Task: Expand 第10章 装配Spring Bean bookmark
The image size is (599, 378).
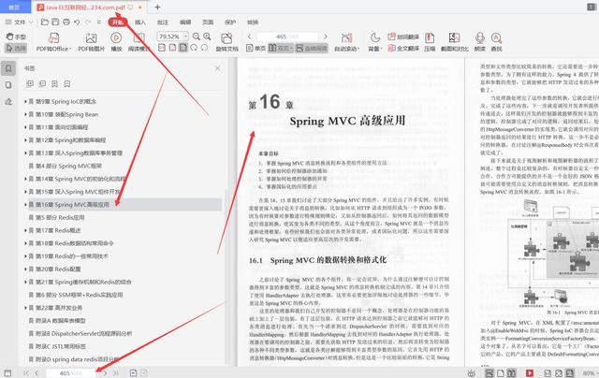Action: (25, 114)
